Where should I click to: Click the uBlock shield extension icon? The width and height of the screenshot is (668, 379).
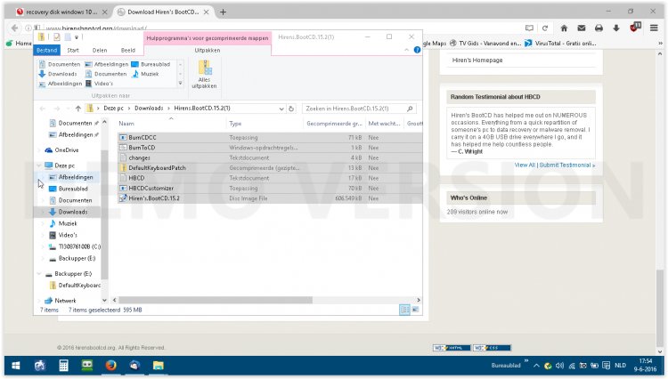click(634, 28)
